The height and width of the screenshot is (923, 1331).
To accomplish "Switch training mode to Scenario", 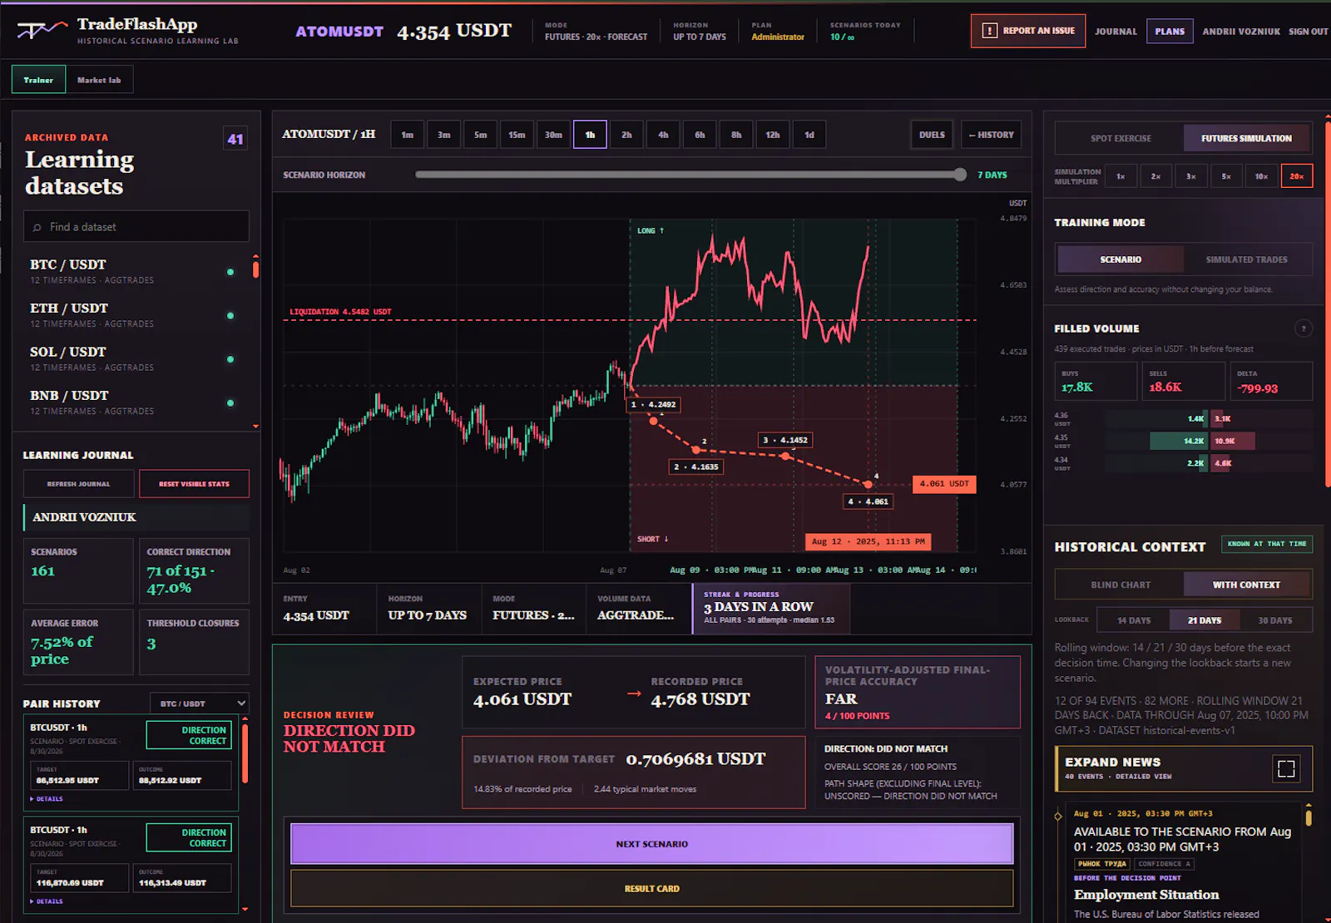I will click(1121, 259).
